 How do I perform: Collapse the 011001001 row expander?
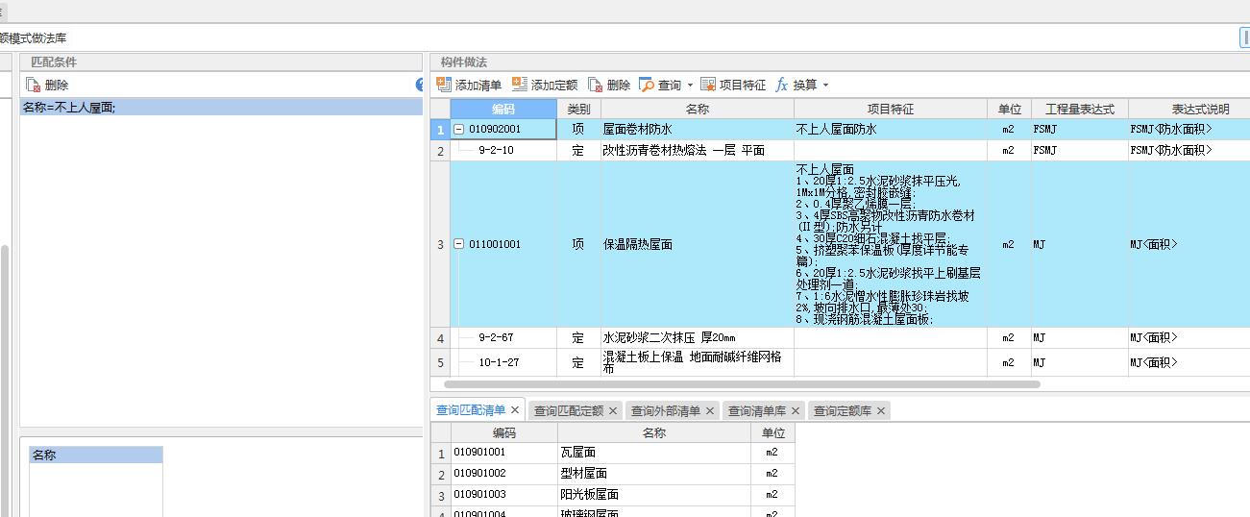tap(459, 244)
